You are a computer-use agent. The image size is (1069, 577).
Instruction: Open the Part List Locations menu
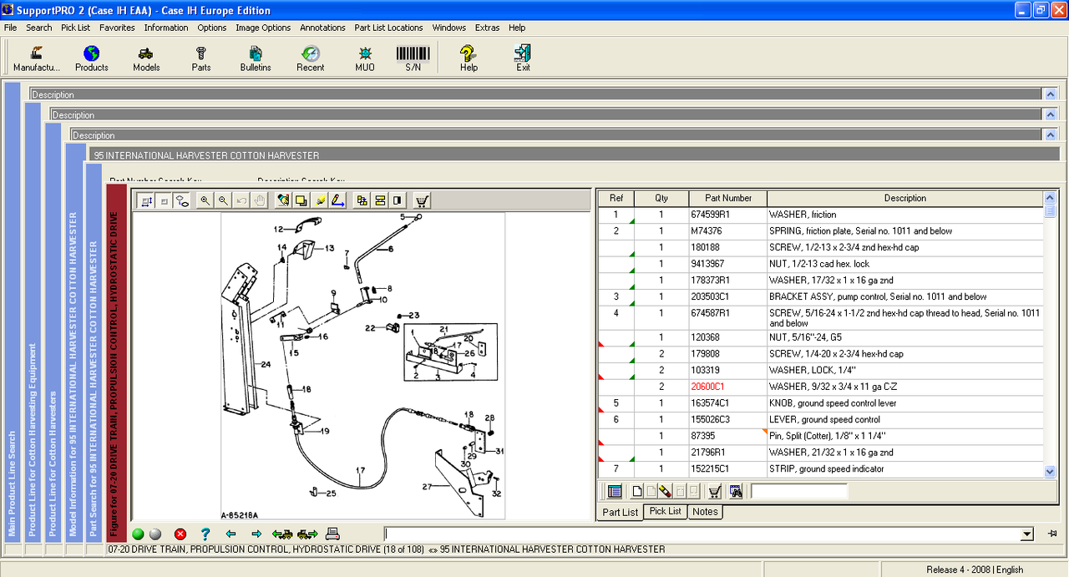click(388, 28)
